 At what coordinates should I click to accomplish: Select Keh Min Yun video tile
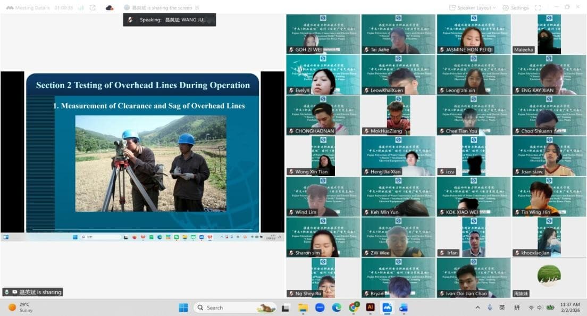point(398,196)
